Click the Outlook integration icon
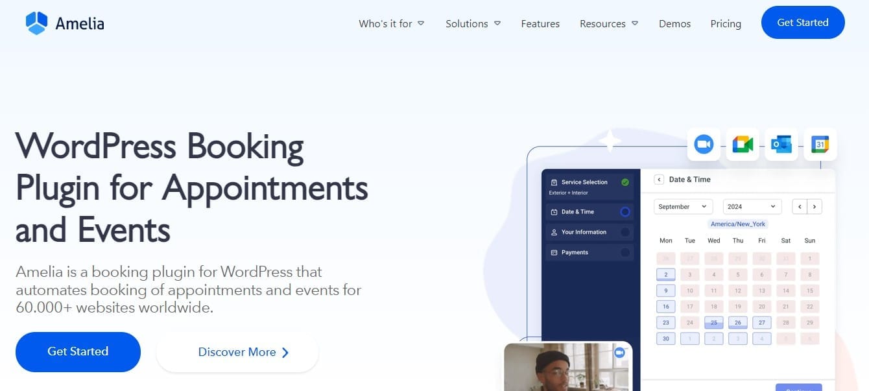The image size is (869, 391). point(781,144)
